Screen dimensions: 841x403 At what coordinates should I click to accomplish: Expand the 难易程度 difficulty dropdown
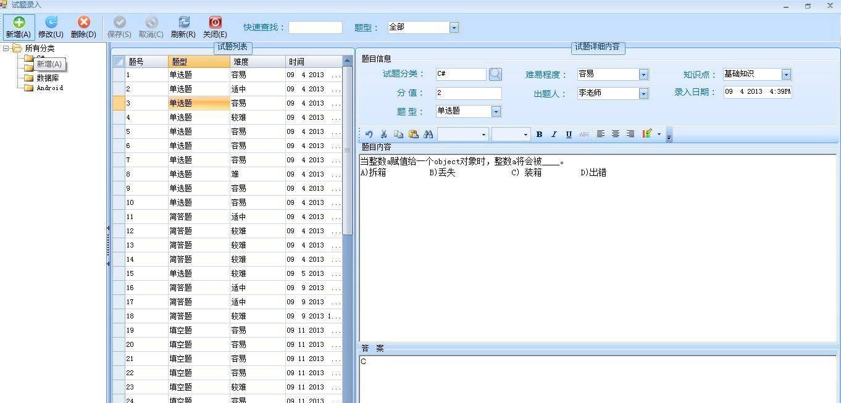(x=643, y=75)
